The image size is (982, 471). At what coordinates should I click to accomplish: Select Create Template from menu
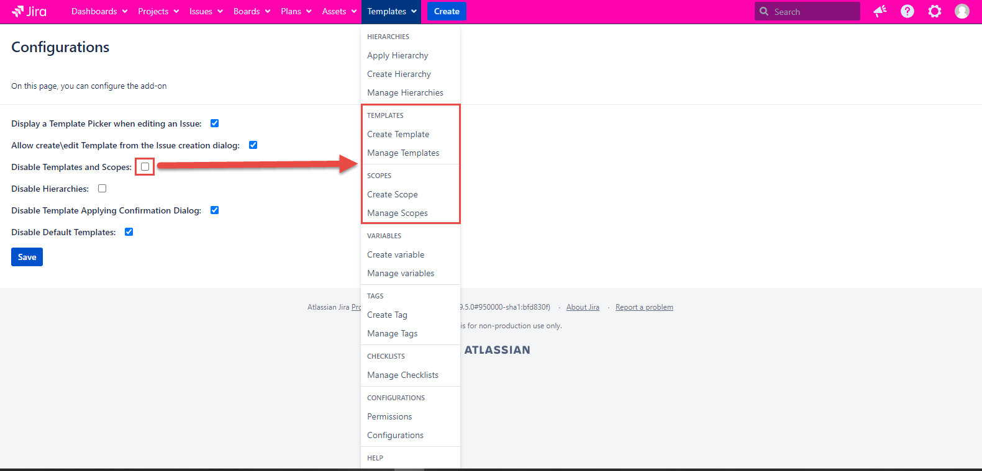pos(398,134)
